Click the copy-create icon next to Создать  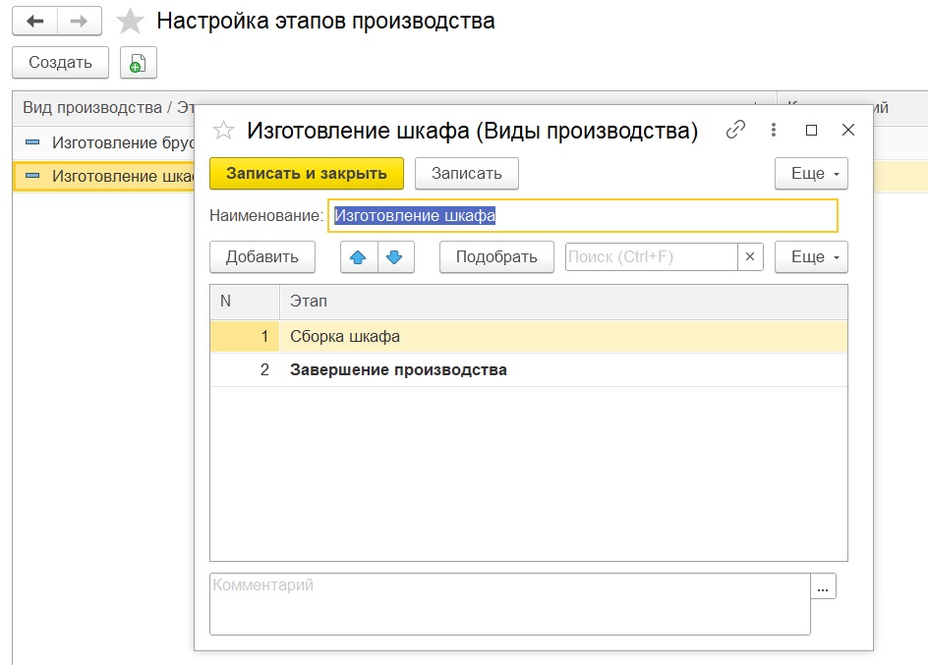pyautogui.click(x=138, y=63)
